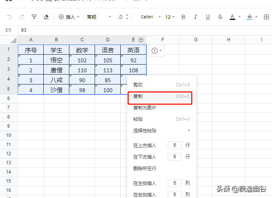Choose 剪切 in the context menu
This screenshot has width=272, height=198.
tap(162, 84)
